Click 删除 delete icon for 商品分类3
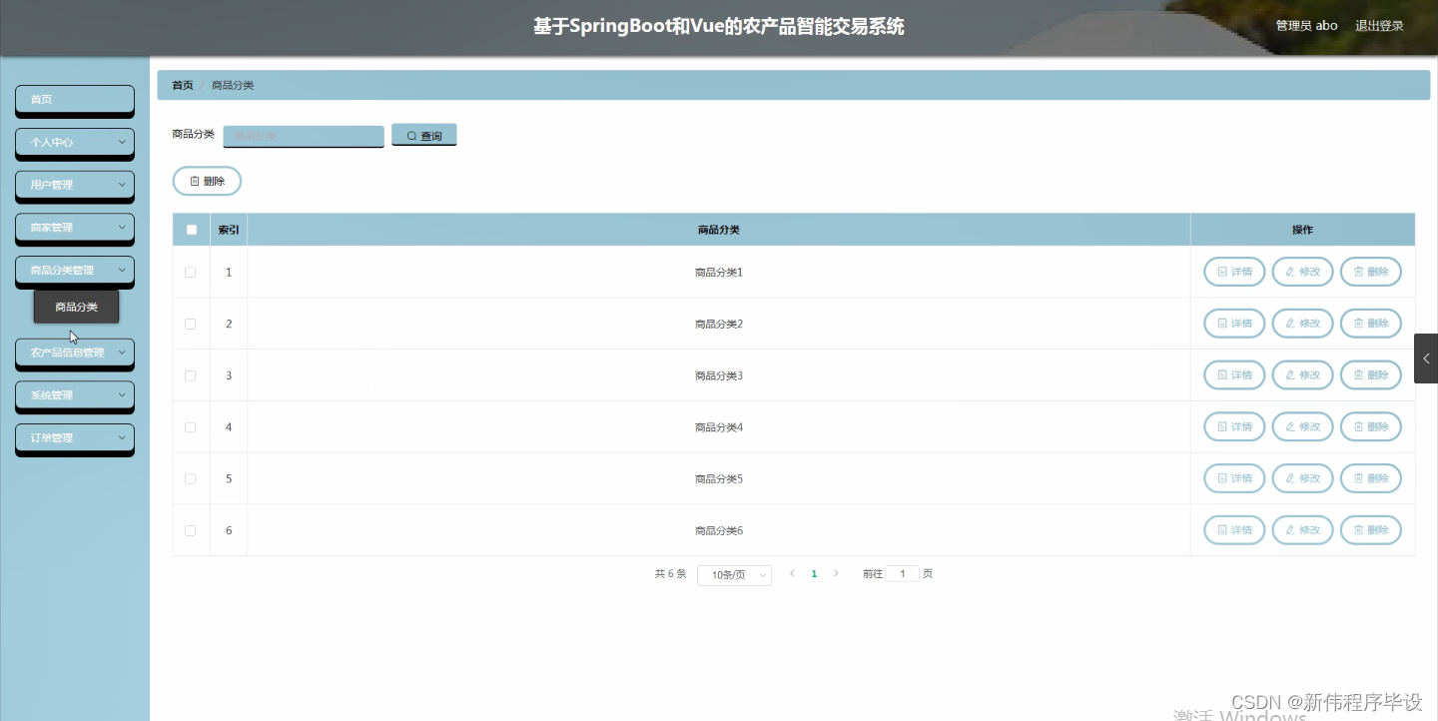 click(x=1370, y=374)
